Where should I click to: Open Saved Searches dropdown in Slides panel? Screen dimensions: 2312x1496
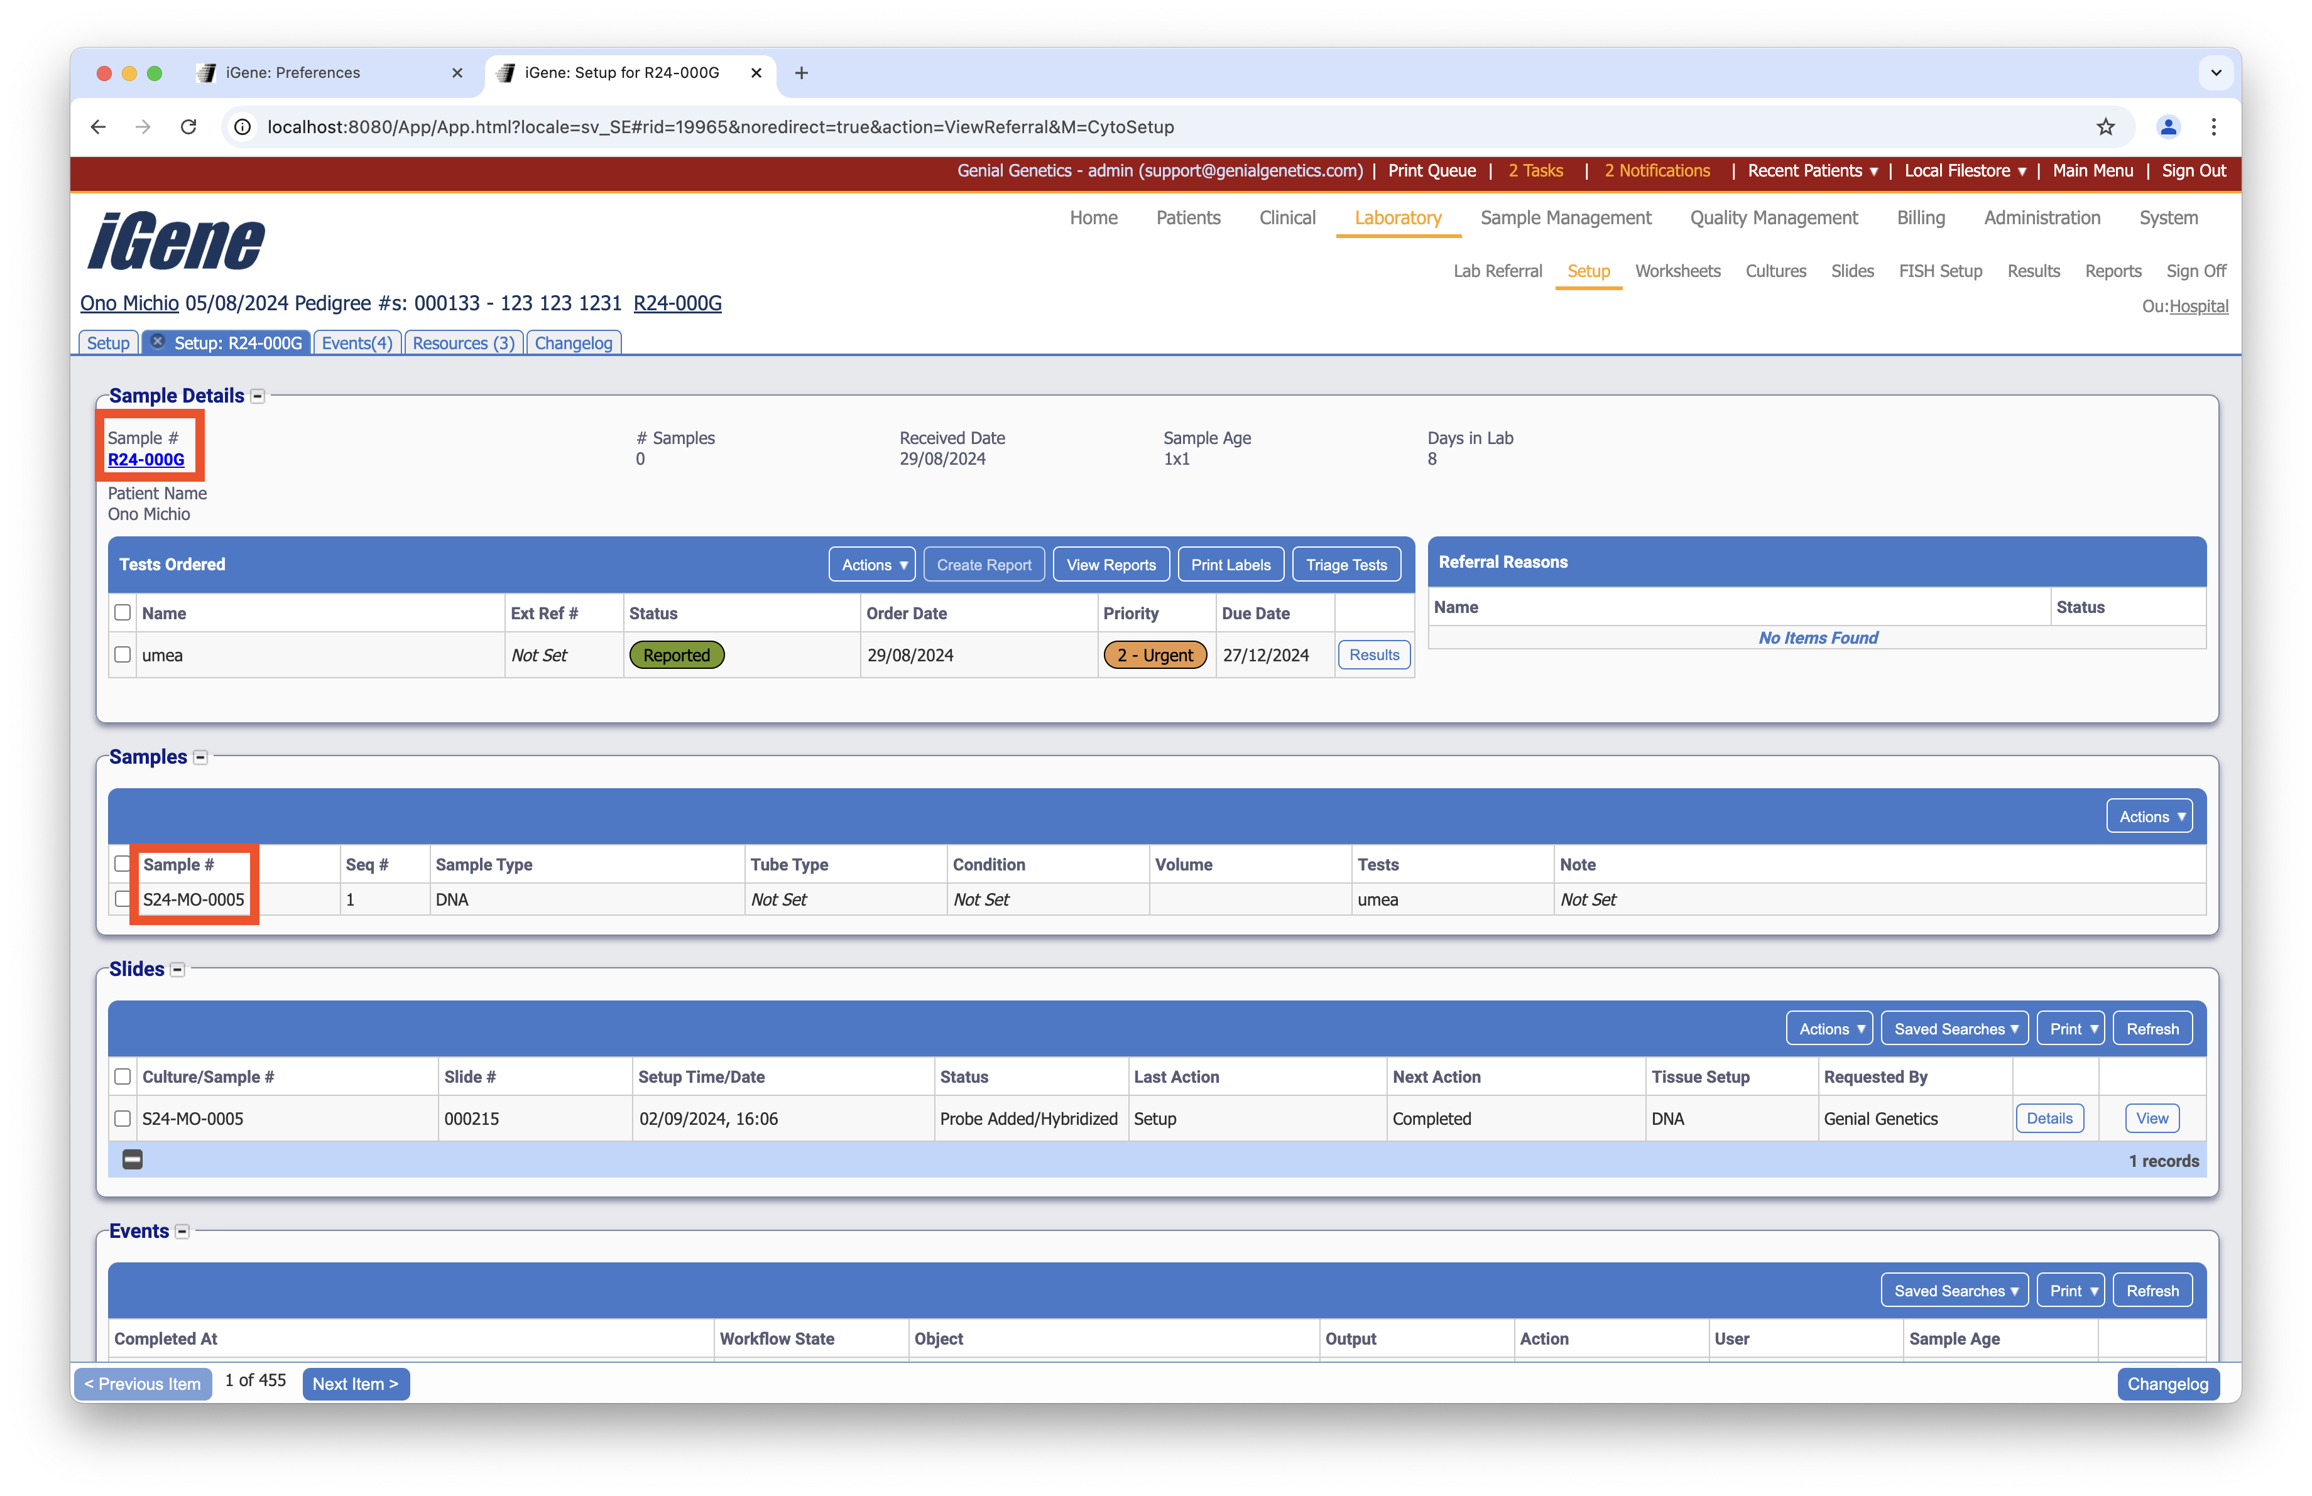[1955, 1029]
